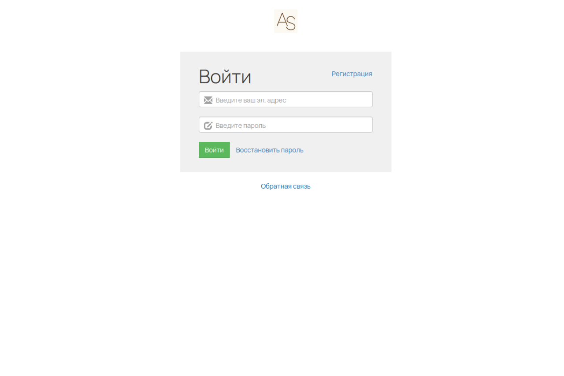
Task: Open the Обратная связь link
Action: coord(286,186)
